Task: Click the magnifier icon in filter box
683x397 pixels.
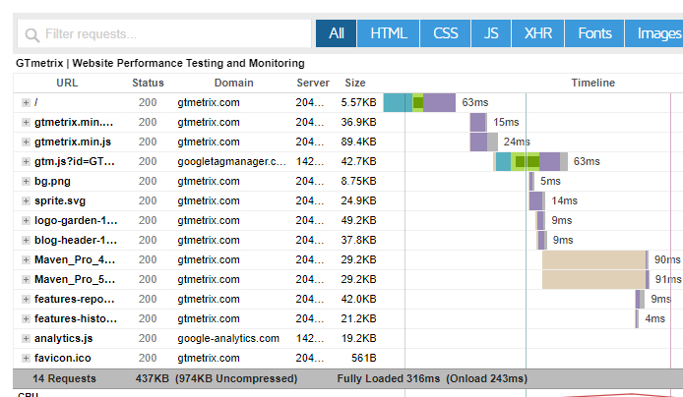Action: pyautogui.click(x=31, y=34)
